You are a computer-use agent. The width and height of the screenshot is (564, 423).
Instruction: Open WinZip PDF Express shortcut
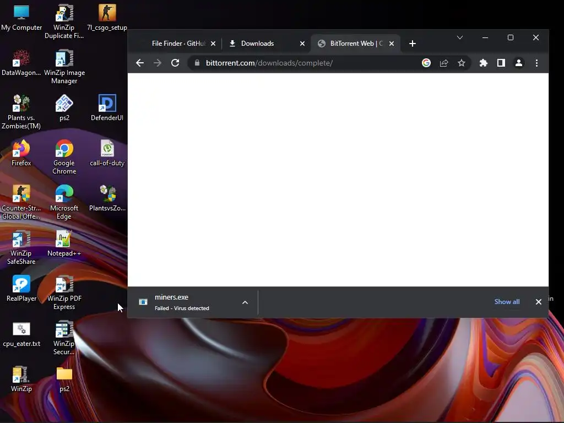pyautogui.click(x=64, y=292)
